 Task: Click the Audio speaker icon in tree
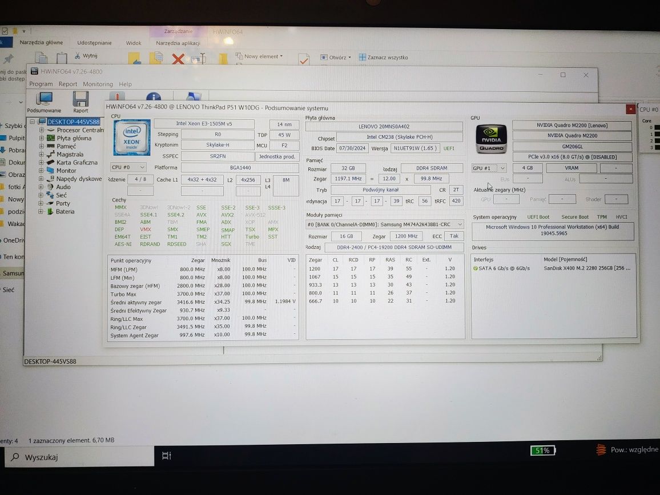(x=50, y=187)
